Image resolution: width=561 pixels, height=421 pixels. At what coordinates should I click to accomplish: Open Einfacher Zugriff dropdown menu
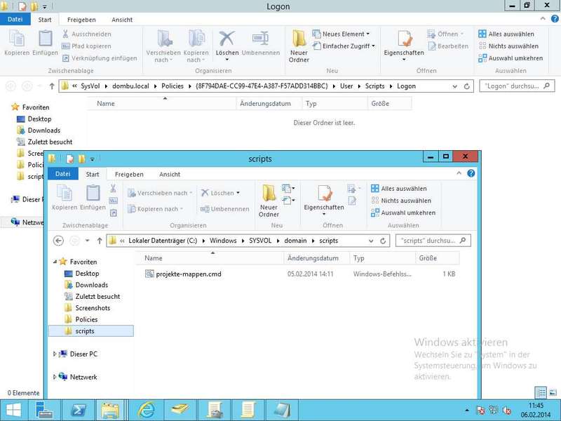coord(348,46)
